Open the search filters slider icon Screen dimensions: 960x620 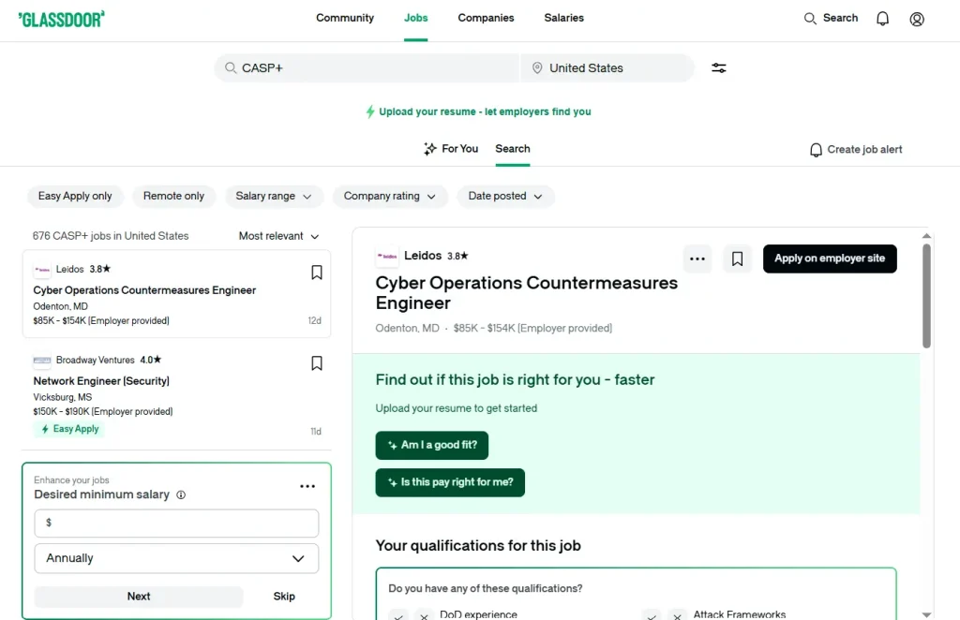719,67
